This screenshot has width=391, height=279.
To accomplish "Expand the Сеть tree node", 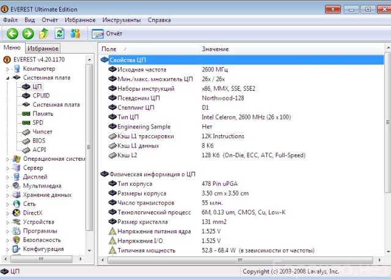I will click(x=8, y=204).
